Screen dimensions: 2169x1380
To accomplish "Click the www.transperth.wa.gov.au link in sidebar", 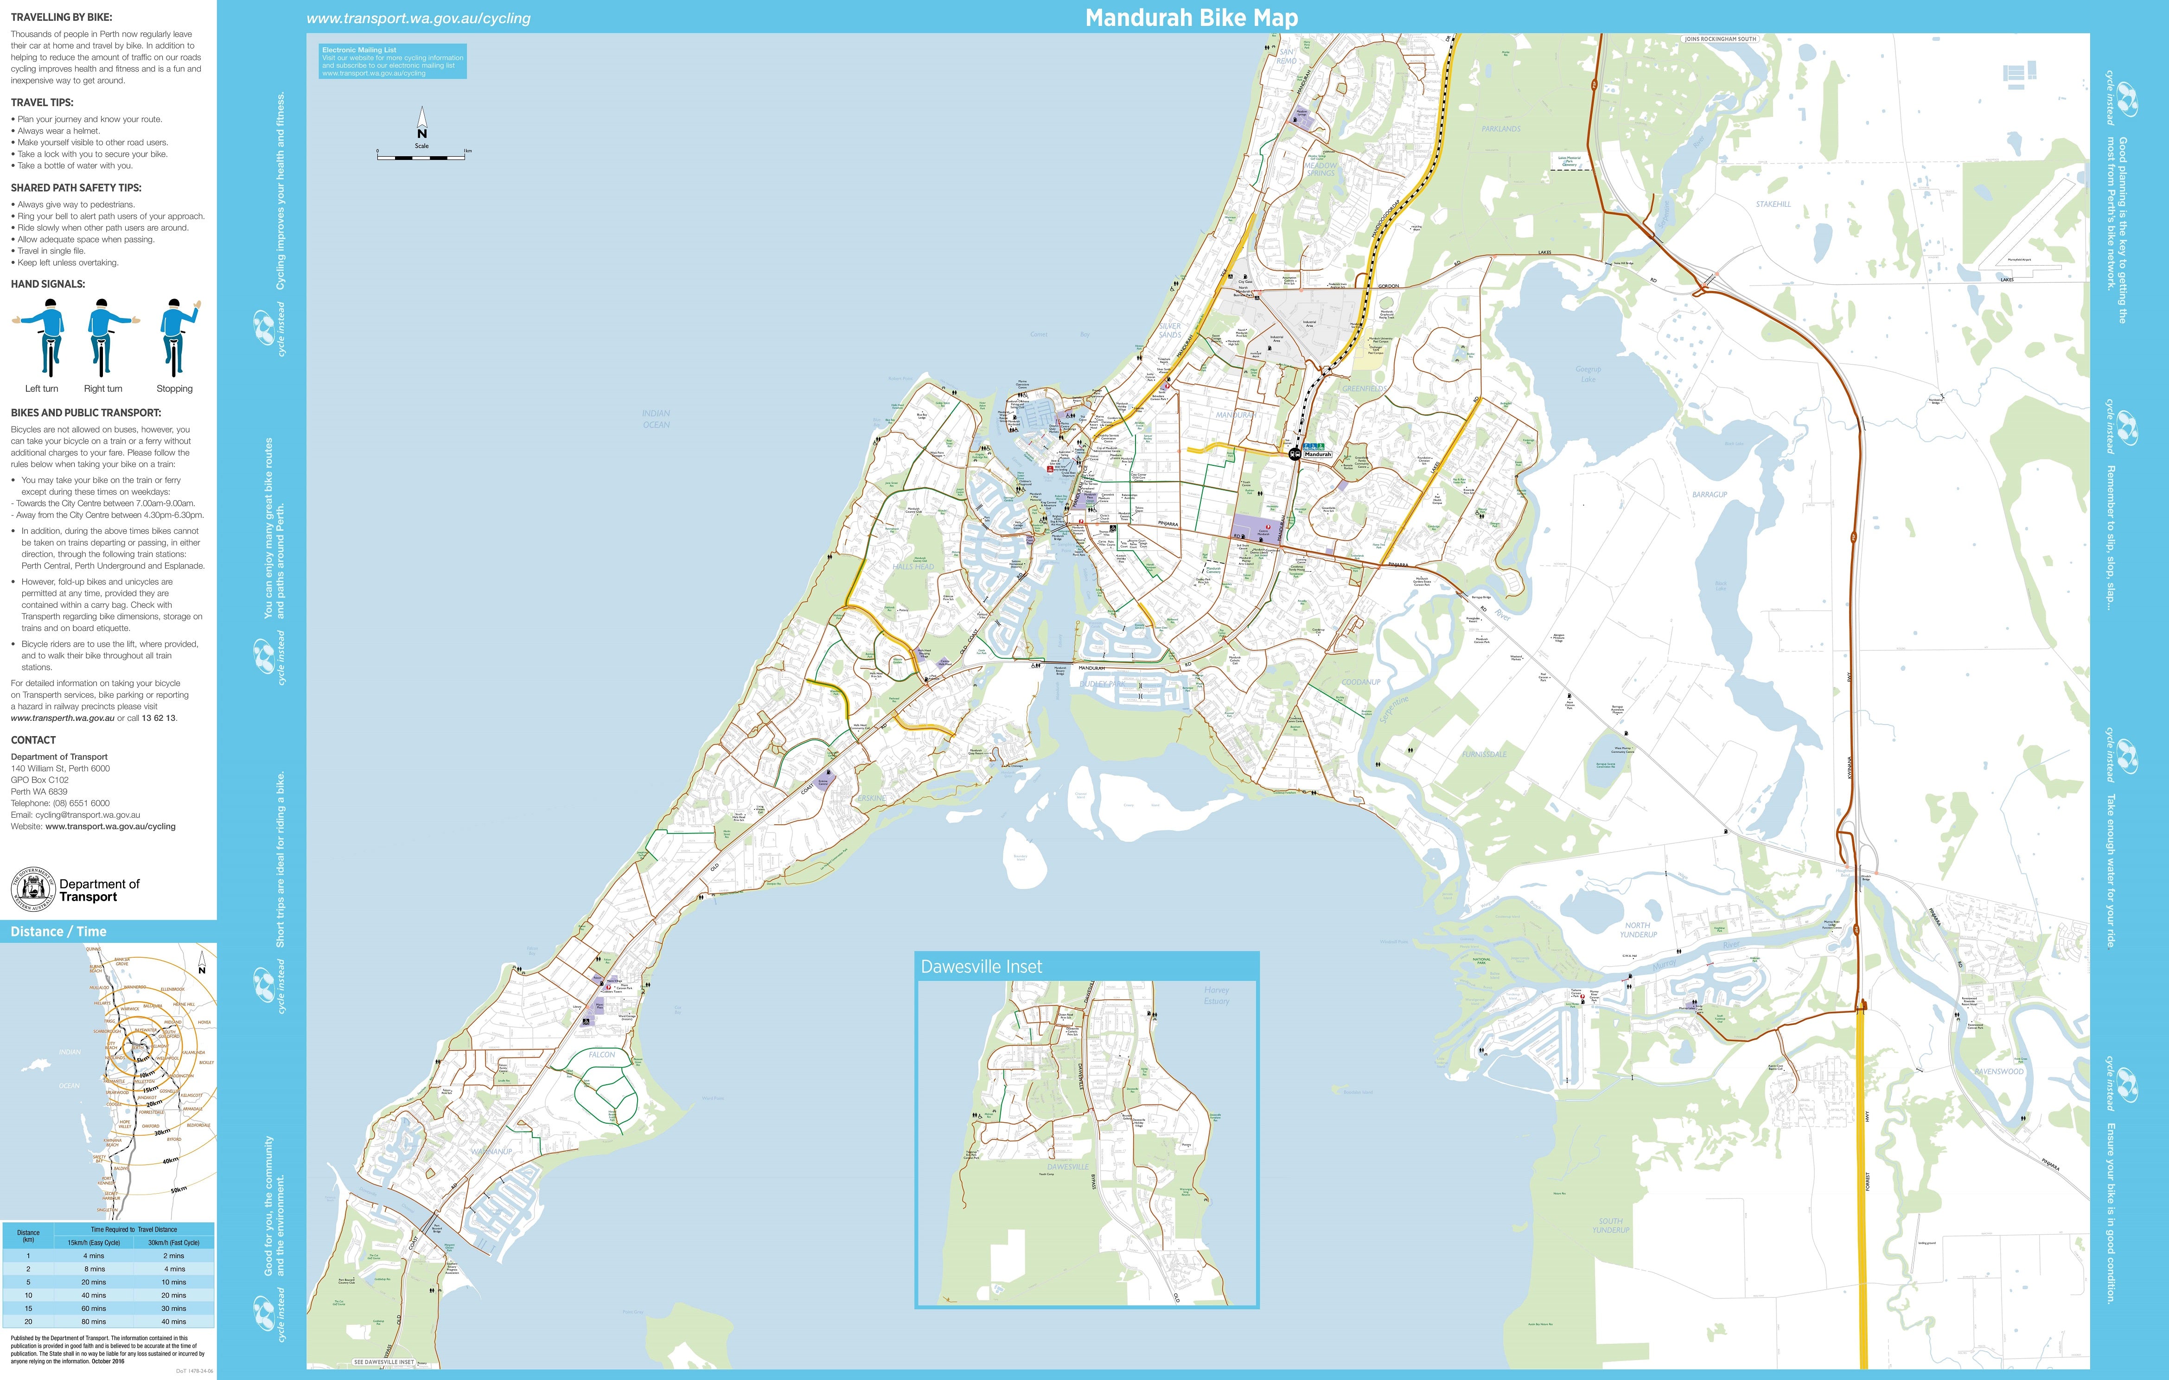I will pos(62,719).
